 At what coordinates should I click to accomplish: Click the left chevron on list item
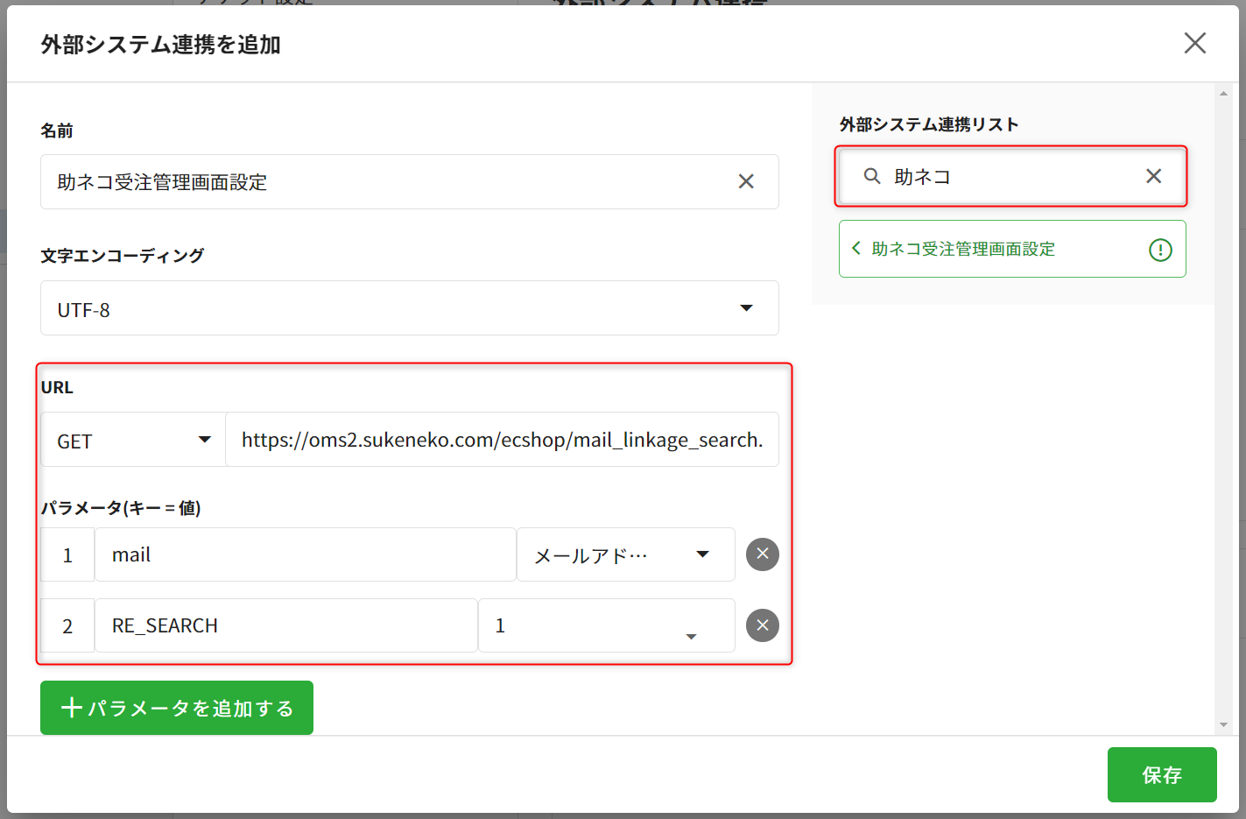(856, 249)
